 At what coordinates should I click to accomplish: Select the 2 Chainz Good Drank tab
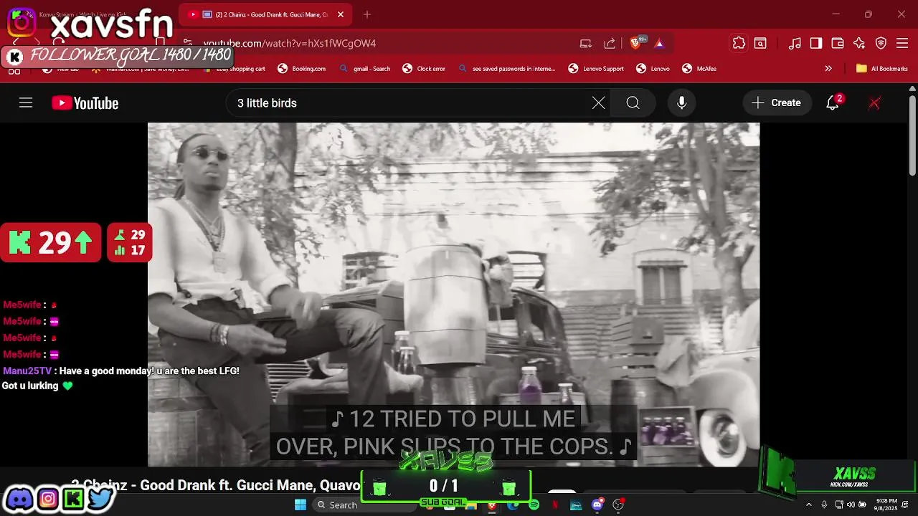click(265, 14)
